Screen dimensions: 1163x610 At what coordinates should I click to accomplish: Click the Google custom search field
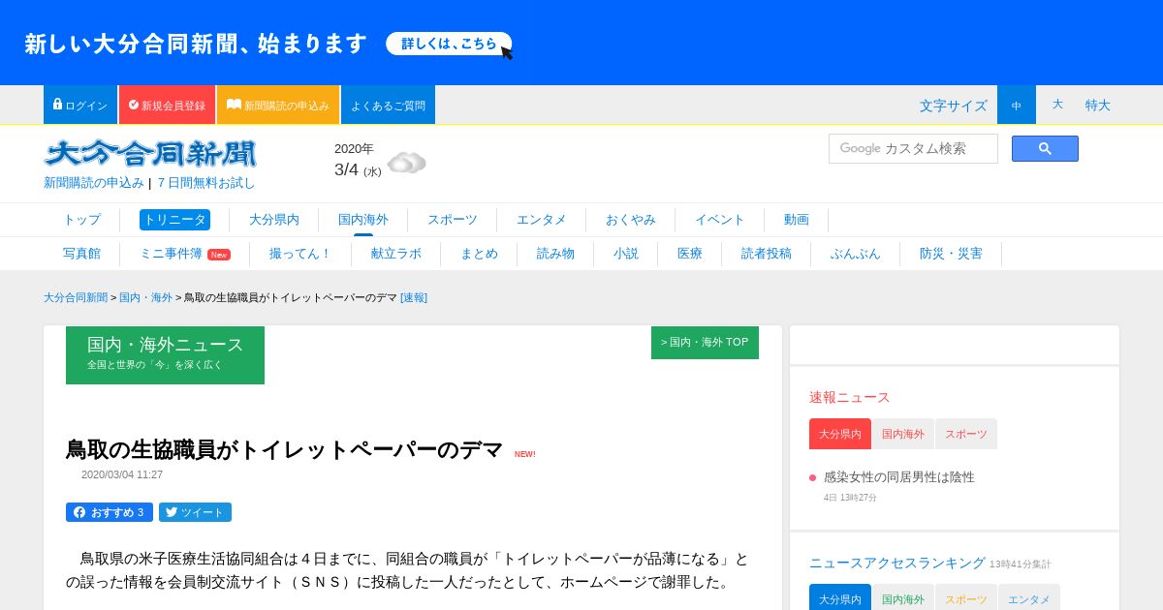click(x=913, y=148)
